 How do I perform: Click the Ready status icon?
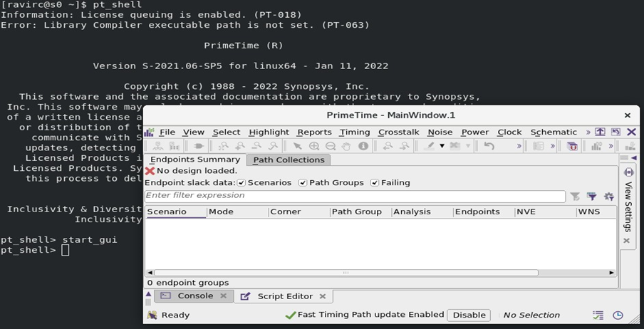(152, 315)
